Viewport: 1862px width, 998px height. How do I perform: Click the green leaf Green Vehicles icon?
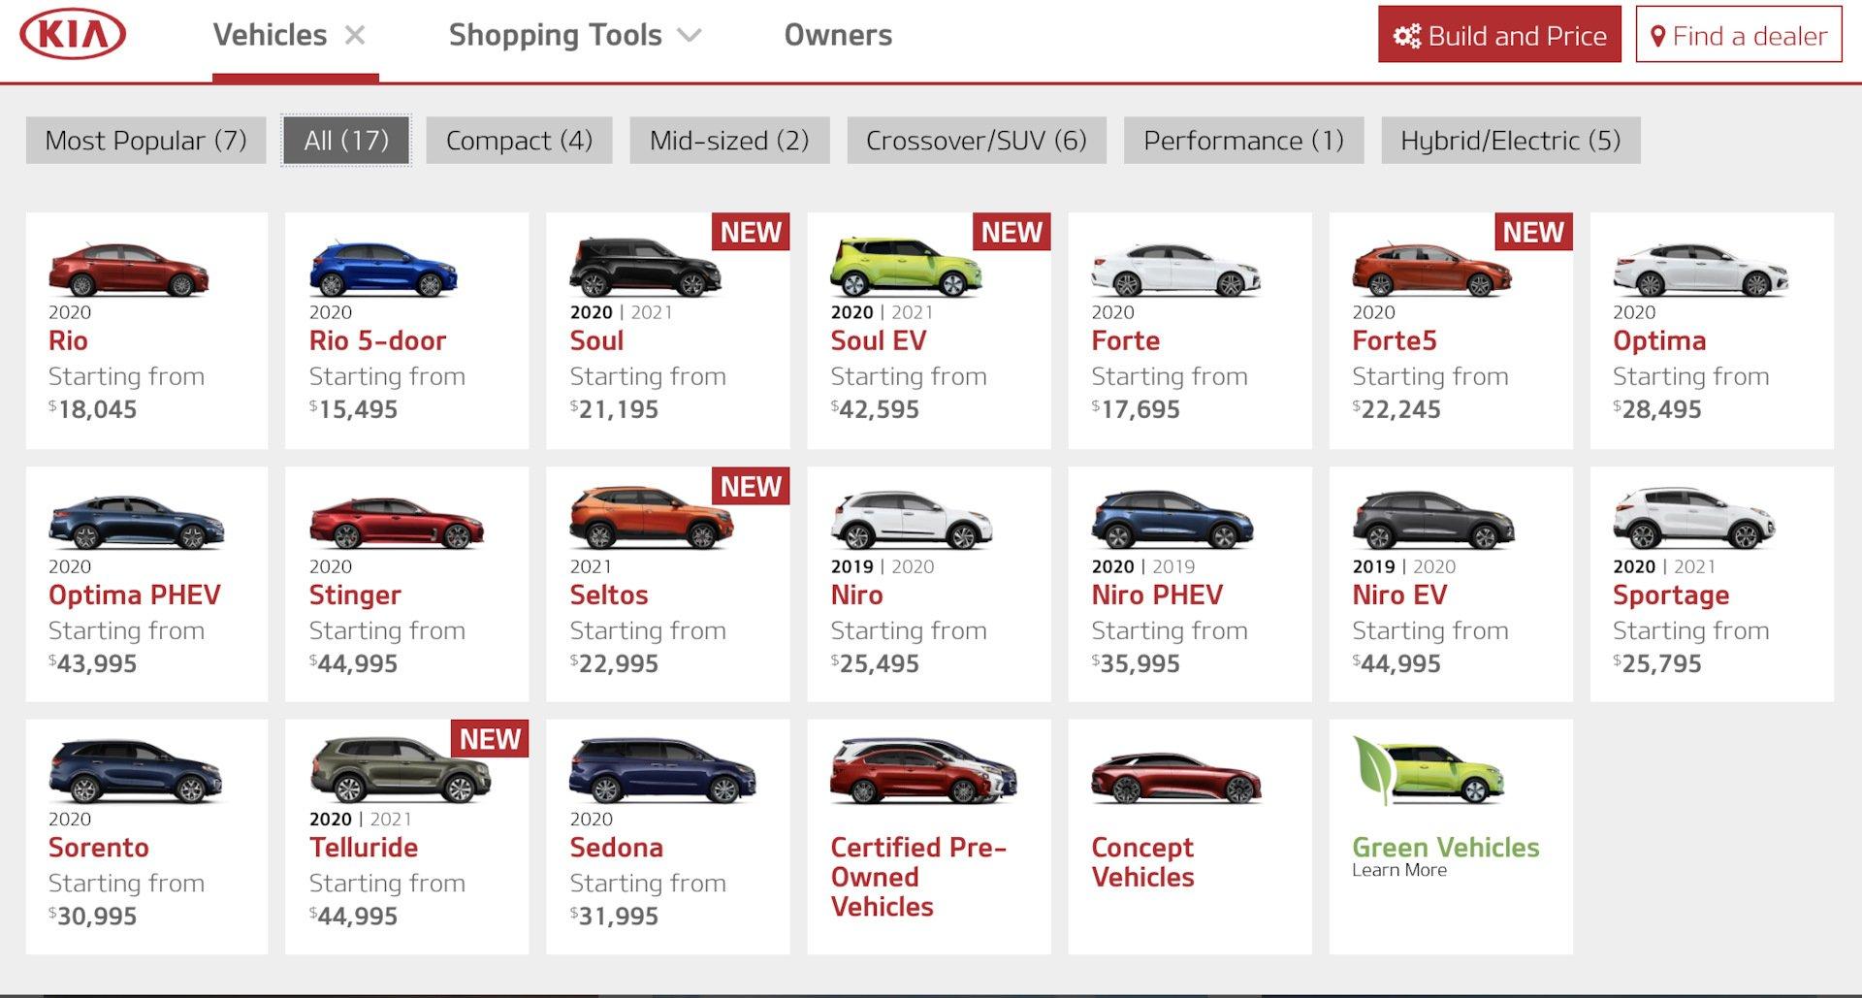pyautogui.click(x=1375, y=774)
